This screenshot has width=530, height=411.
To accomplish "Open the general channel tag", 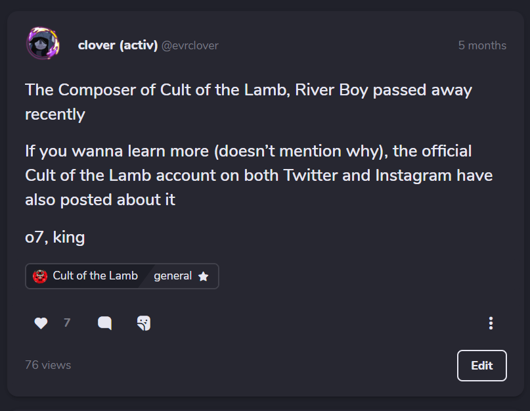I will [173, 276].
